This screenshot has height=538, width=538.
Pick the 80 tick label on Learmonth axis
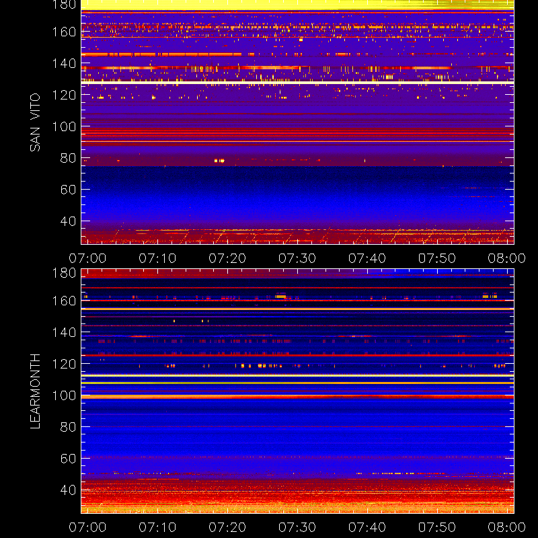[x=68, y=427]
